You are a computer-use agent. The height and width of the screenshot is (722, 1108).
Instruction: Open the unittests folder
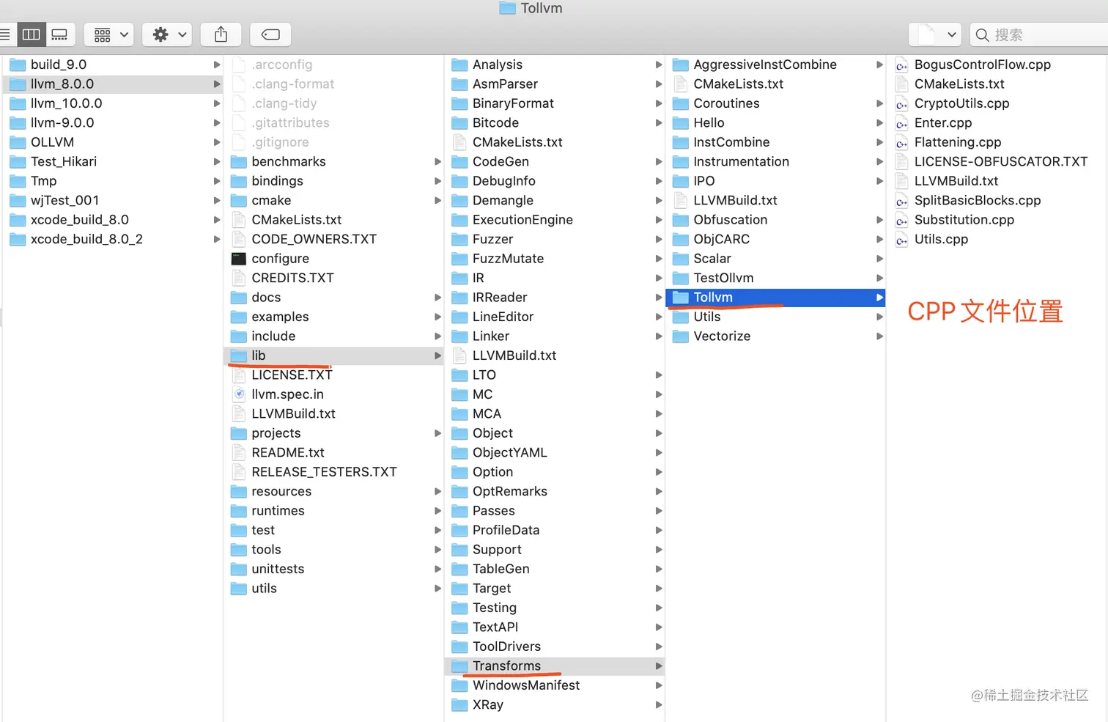pyautogui.click(x=333, y=569)
